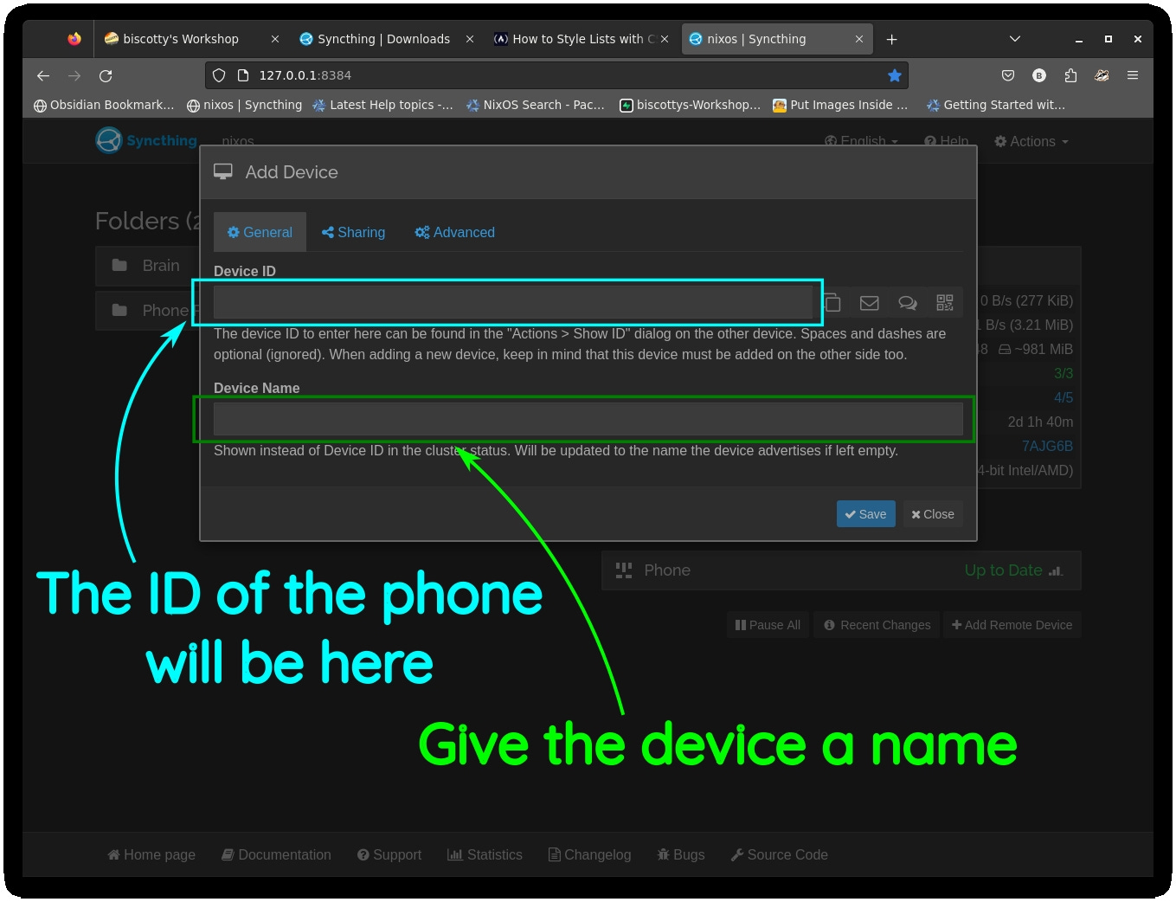Viewport: 1176px width, 902px height.
Task: Open Getting Started wit... bookmark
Action: pos(996,105)
